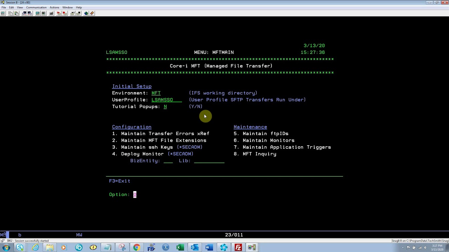Click the Option input field
This screenshot has height=252, width=449.
click(x=135, y=195)
